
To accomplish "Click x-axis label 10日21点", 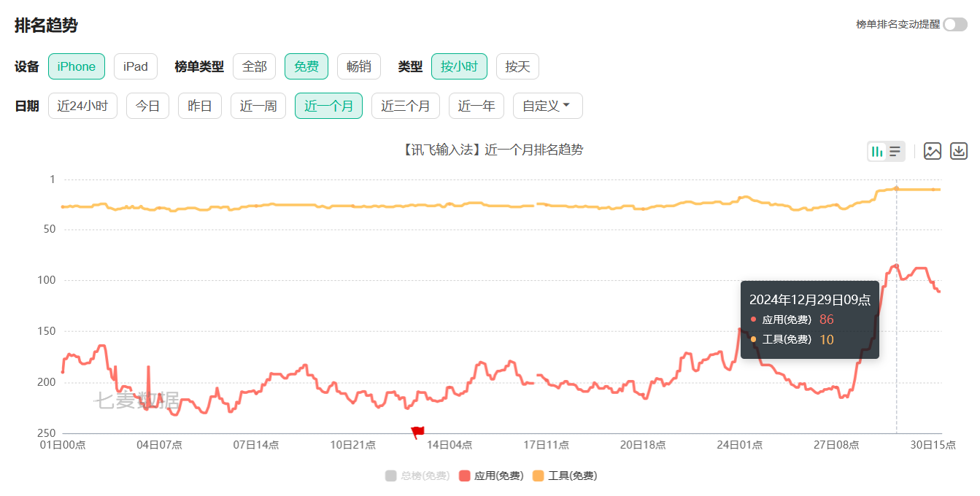I will tap(353, 444).
